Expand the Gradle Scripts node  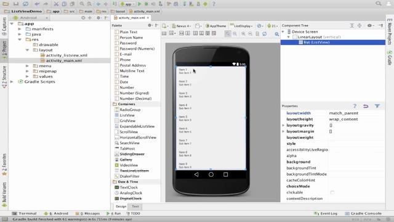[12, 82]
